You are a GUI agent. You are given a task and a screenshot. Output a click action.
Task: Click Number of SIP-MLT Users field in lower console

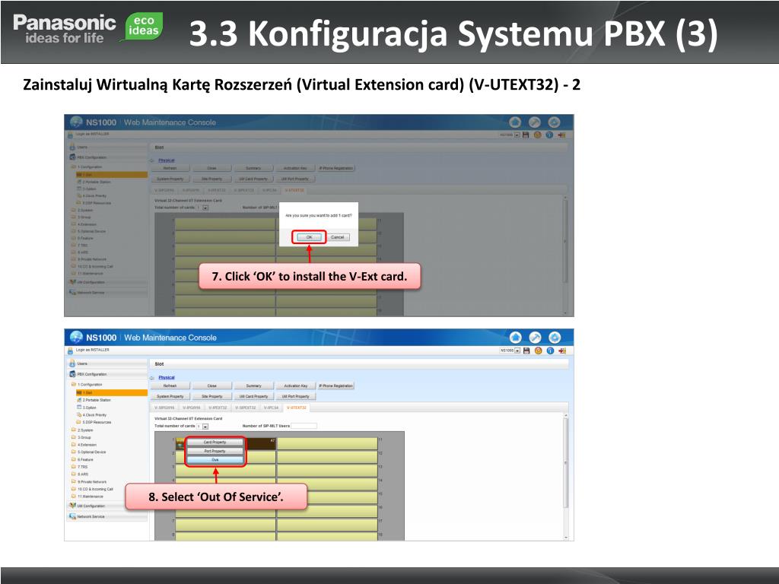[x=304, y=426]
